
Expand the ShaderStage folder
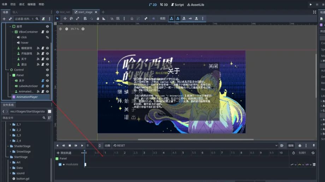point(8,146)
